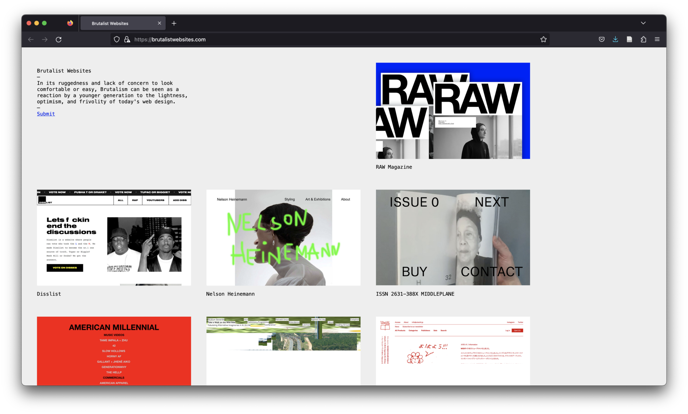Click the Disslist caption link

click(x=49, y=294)
